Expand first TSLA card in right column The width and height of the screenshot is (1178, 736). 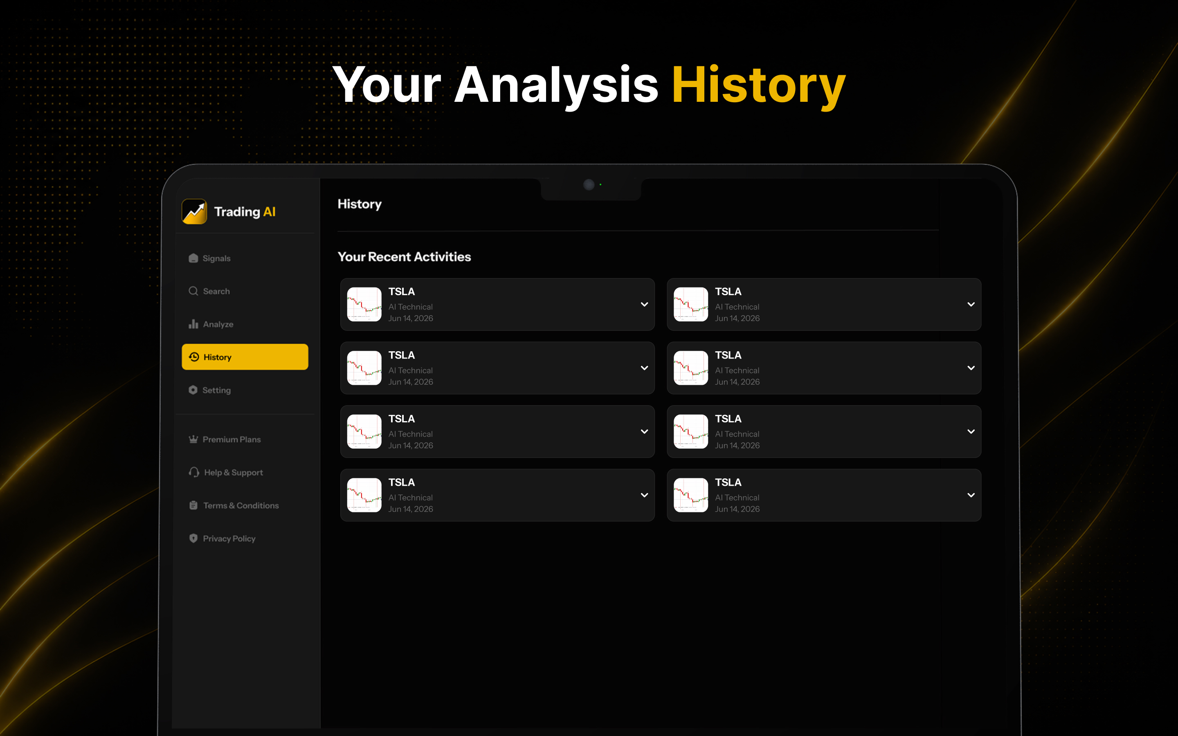pos(971,304)
